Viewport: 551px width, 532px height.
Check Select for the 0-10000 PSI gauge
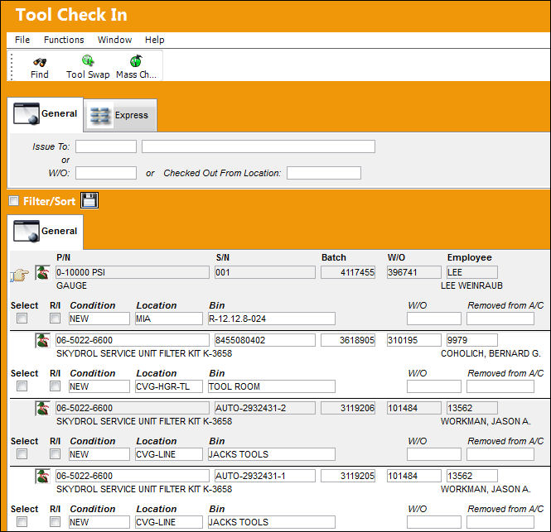22,319
